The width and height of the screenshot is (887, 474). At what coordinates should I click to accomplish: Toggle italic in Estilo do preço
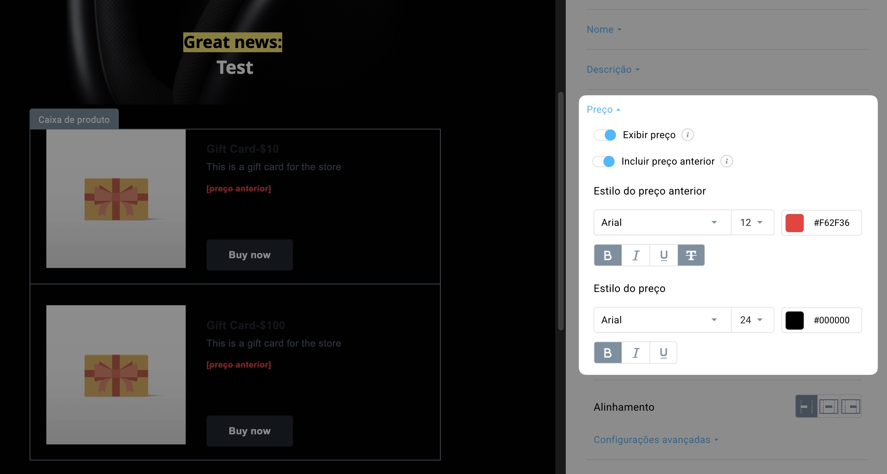tap(635, 353)
